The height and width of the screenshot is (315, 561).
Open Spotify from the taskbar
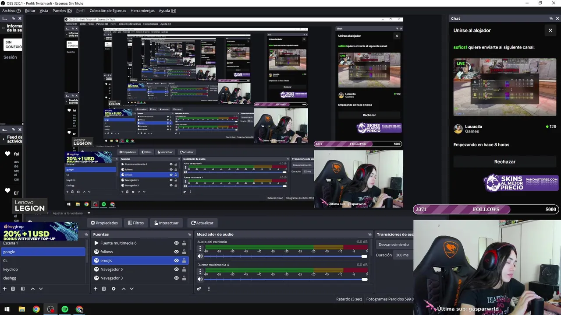click(65, 309)
